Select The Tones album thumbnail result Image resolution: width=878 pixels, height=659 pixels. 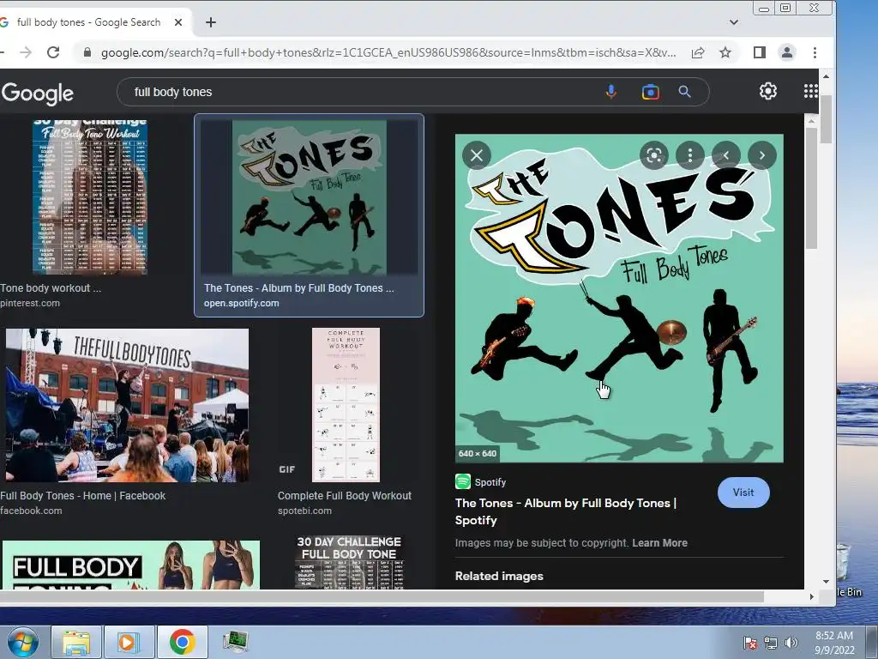tap(309, 197)
